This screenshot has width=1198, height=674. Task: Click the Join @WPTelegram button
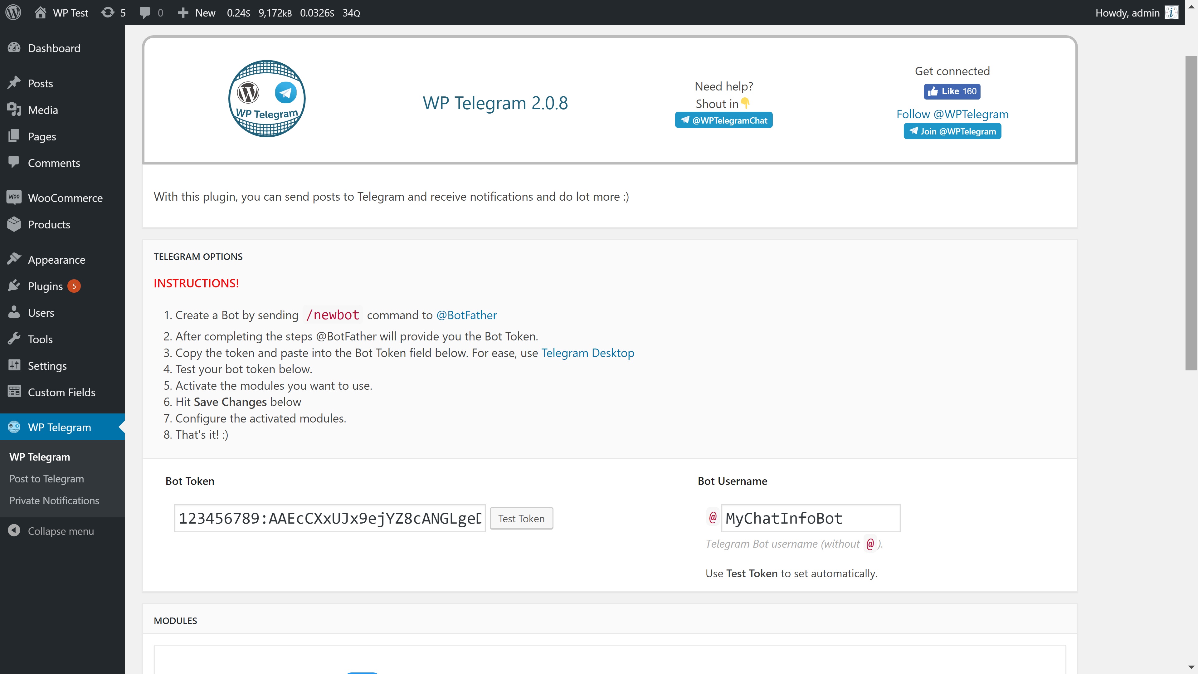[952, 131]
